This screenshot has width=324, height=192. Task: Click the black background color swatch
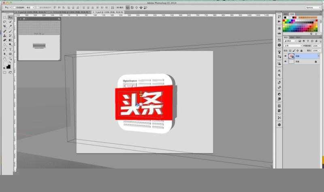pyautogui.click(x=8, y=67)
